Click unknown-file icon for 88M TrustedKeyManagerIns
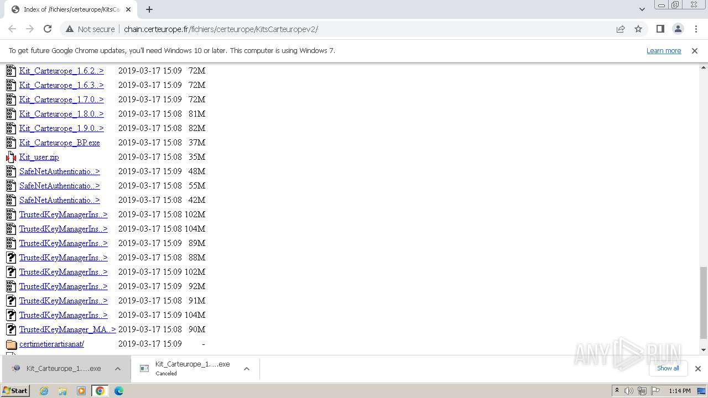 point(11,258)
